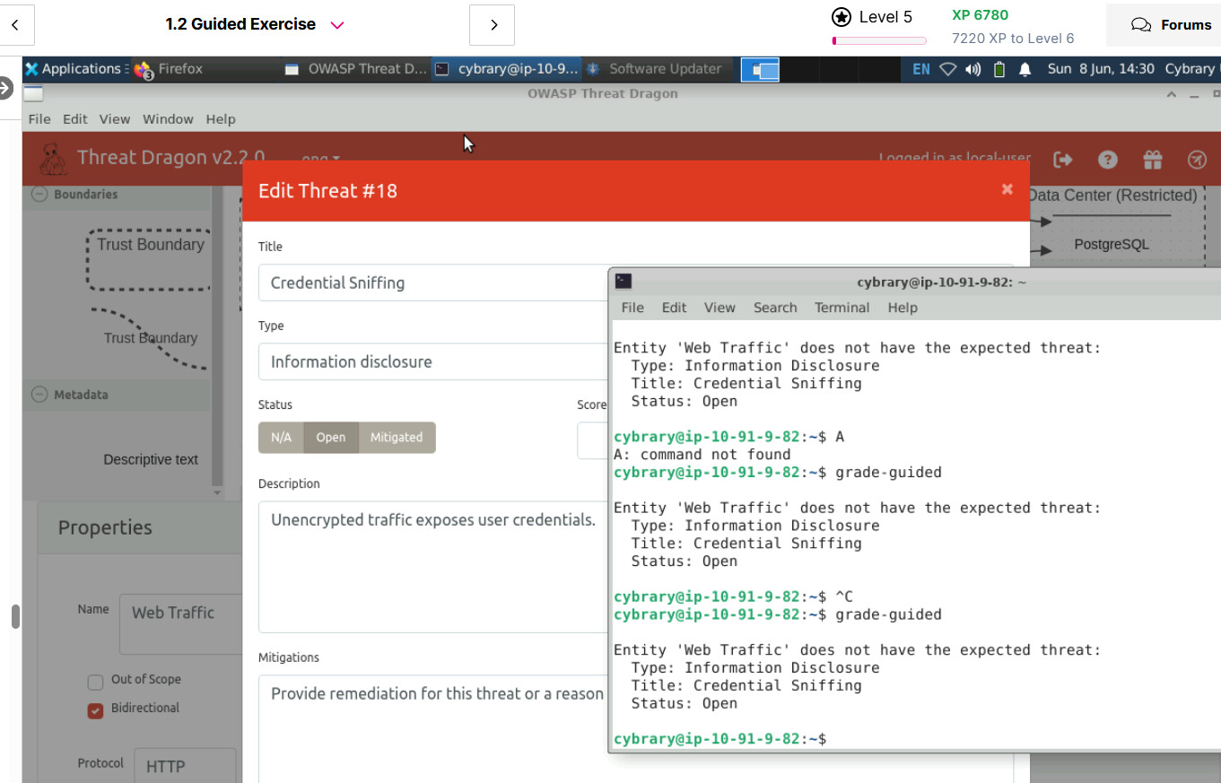Collapse the Metadata section
The width and height of the screenshot is (1221, 783).
(x=39, y=395)
